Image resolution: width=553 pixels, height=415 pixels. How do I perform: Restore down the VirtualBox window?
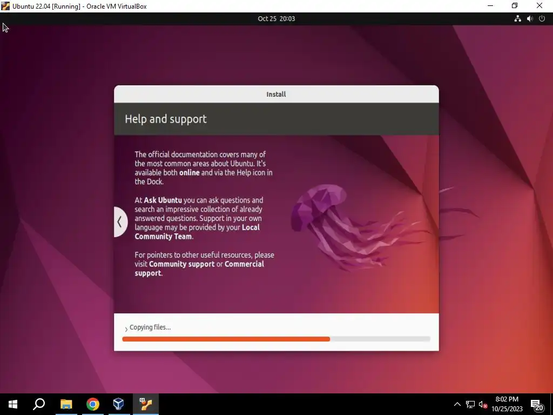tap(515, 6)
